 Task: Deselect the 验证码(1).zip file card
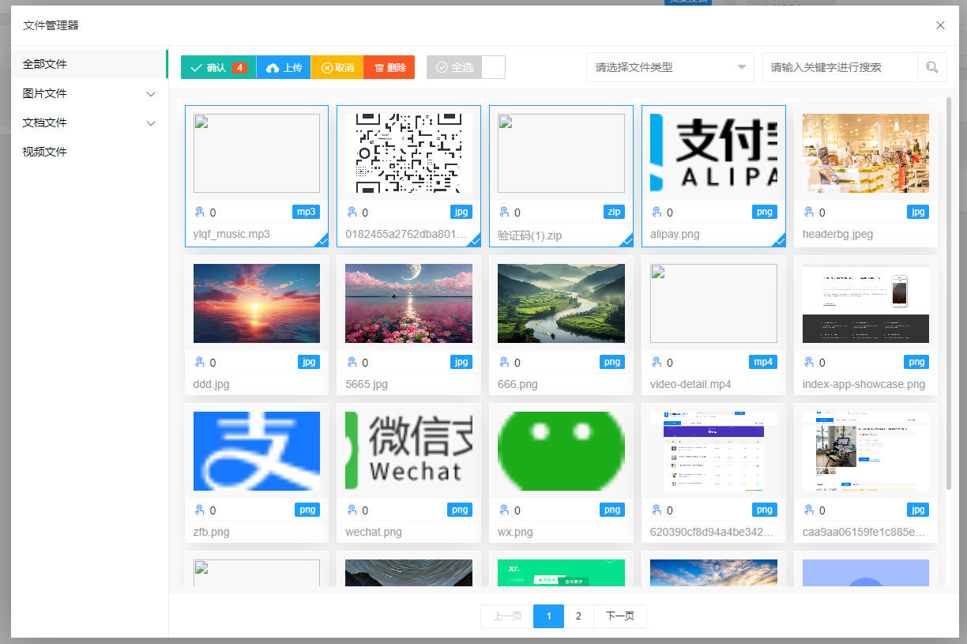(561, 176)
